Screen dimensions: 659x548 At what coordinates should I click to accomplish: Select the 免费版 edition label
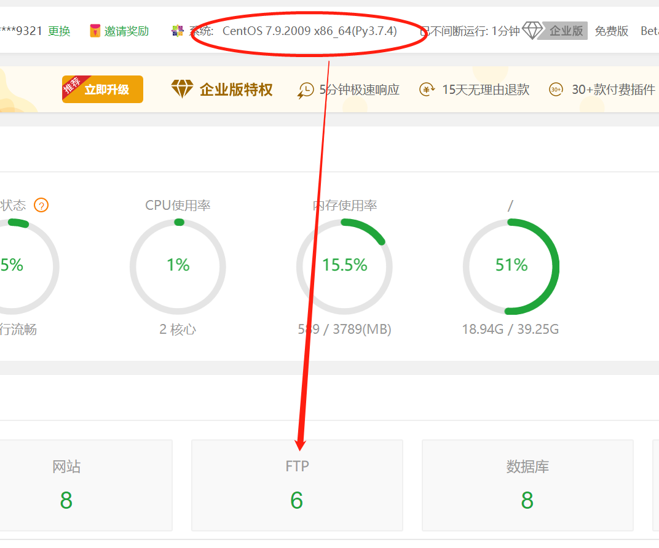[612, 31]
